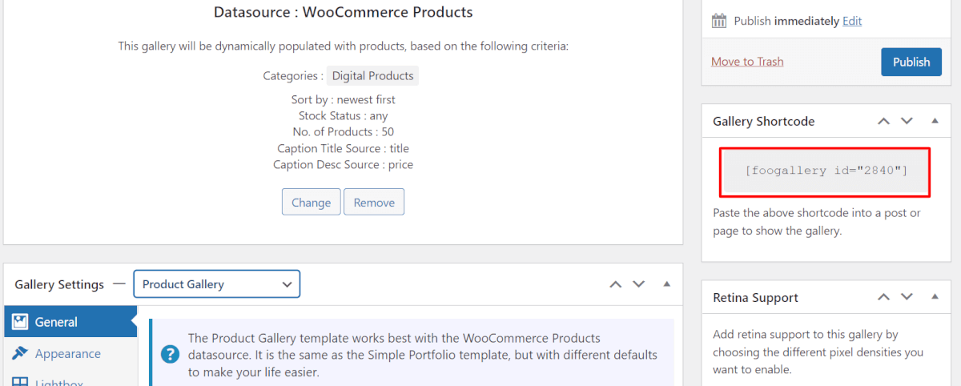Move Gallery Shortcode panel up

883,122
